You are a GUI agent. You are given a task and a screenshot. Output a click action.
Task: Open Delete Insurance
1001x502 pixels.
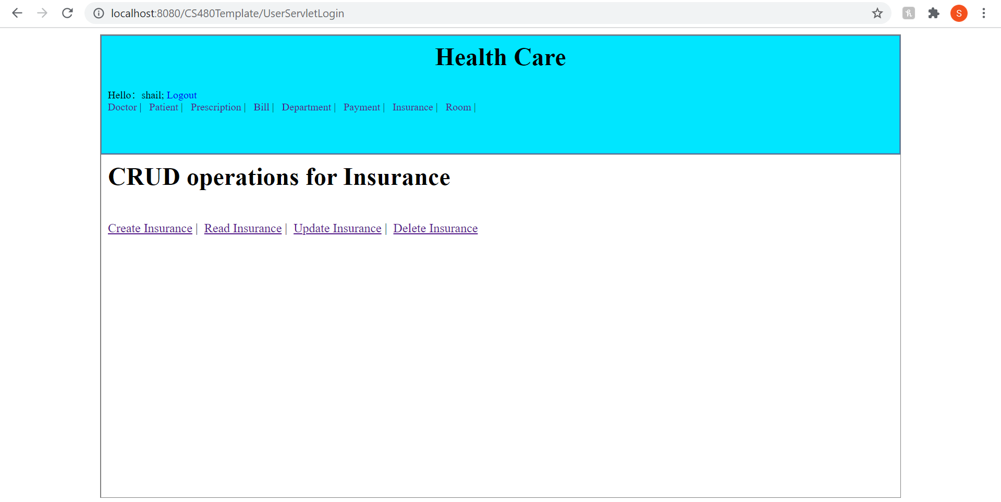point(435,228)
